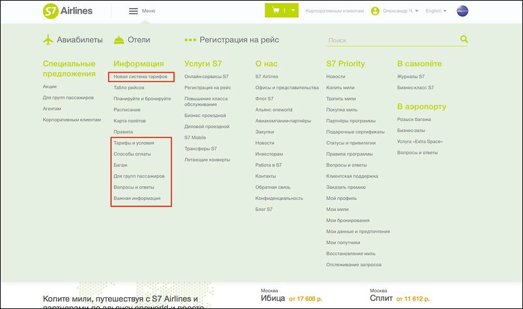Open the shopping cart button
This screenshot has height=309, width=523.
click(x=282, y=10)
